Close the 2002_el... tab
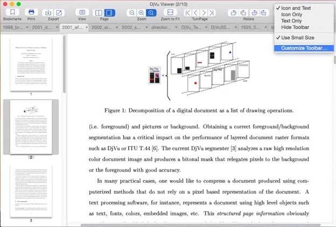The height and width of the screenshot is (227, 336). pyautogui.click(x=116, y=27)
